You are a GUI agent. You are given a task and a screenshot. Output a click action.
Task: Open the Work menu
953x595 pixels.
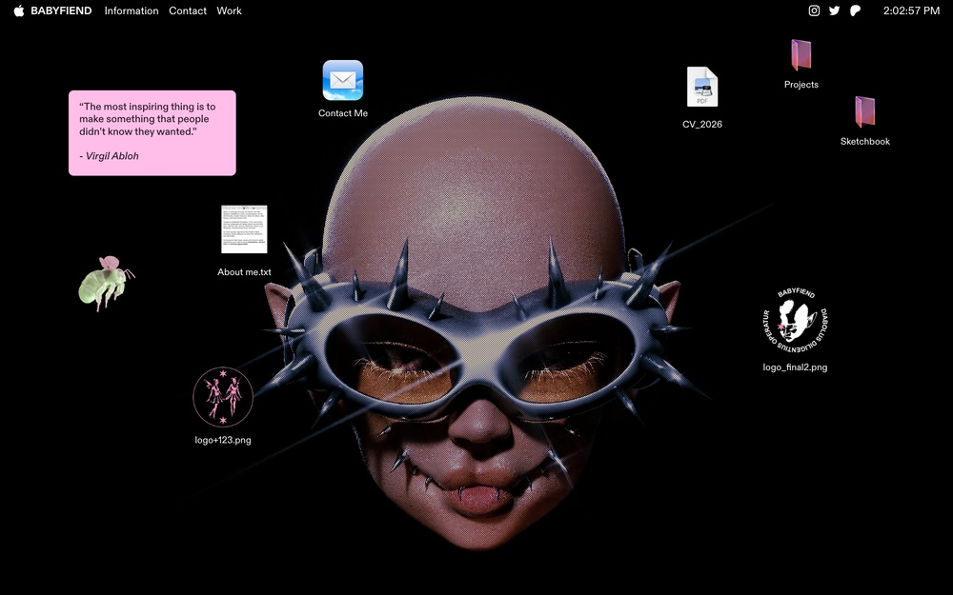229,10
